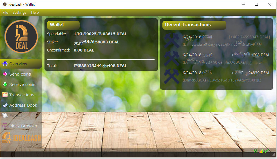Click the 94839 DEAL transaction amount

(251, 73)
